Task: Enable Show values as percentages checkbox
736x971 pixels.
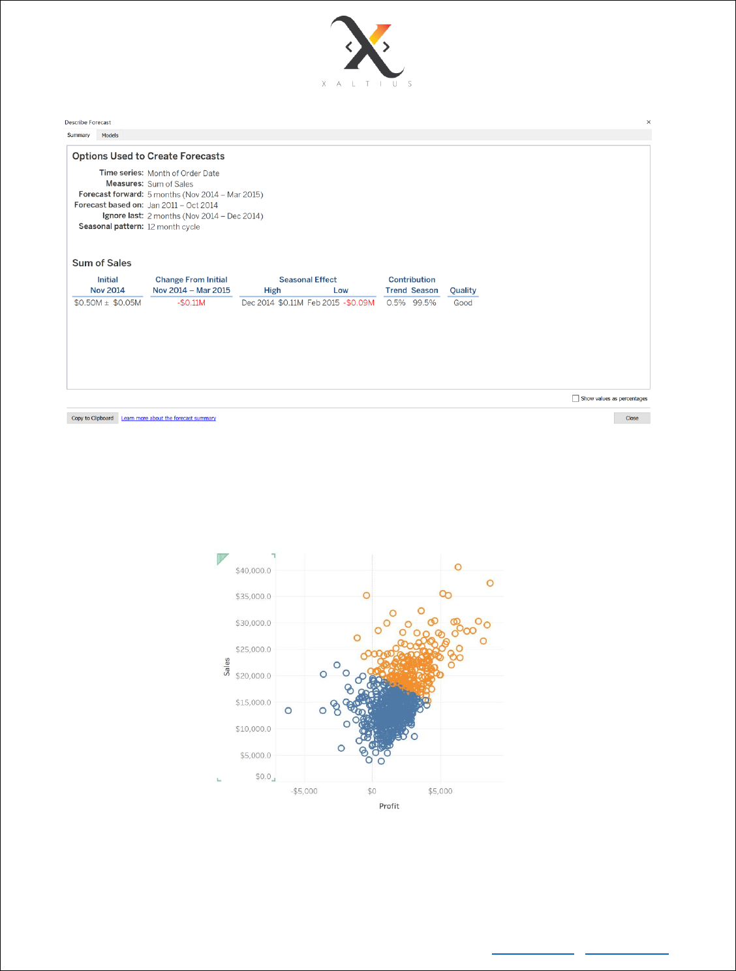Action: [x=575, y=398]
